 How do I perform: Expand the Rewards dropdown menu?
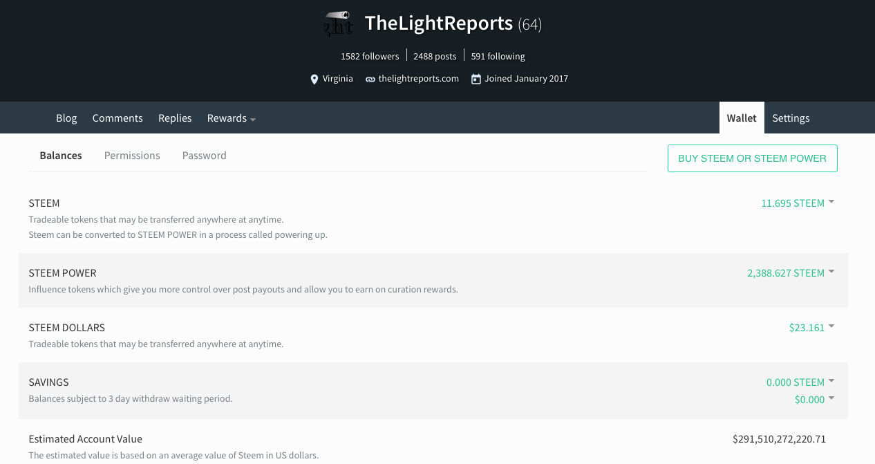click(232, 118)
